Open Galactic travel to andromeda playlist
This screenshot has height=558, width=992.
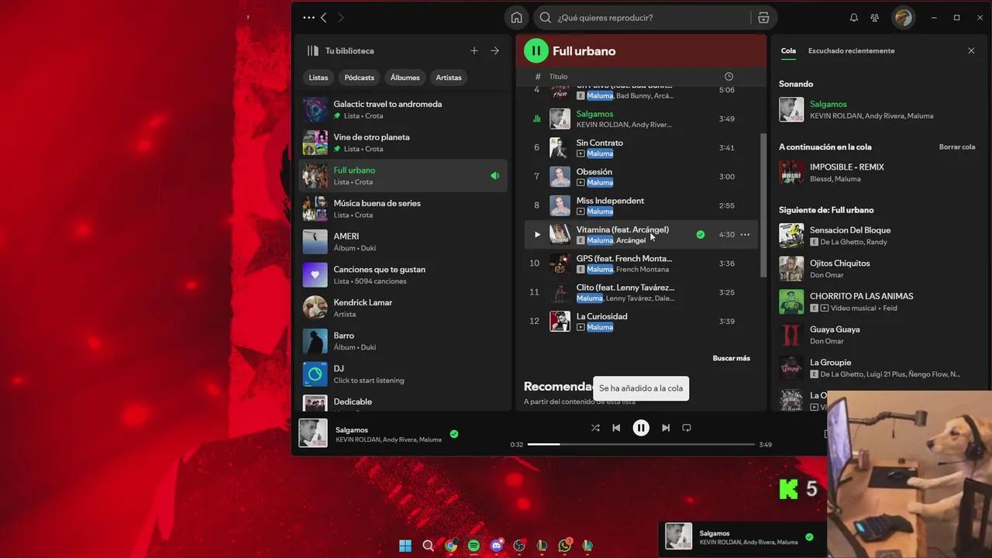[403, 110]
